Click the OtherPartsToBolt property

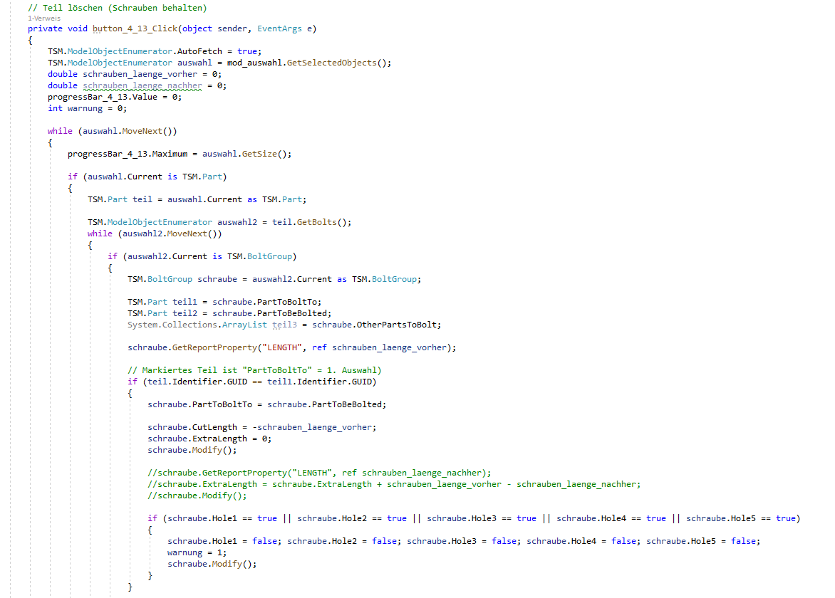tap(397, 325)
